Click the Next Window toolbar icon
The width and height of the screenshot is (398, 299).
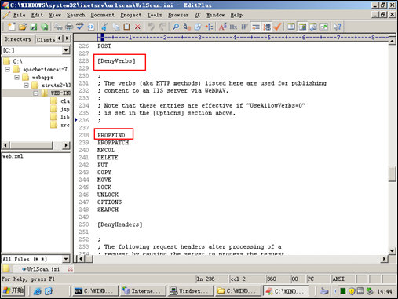click(324, 27)
